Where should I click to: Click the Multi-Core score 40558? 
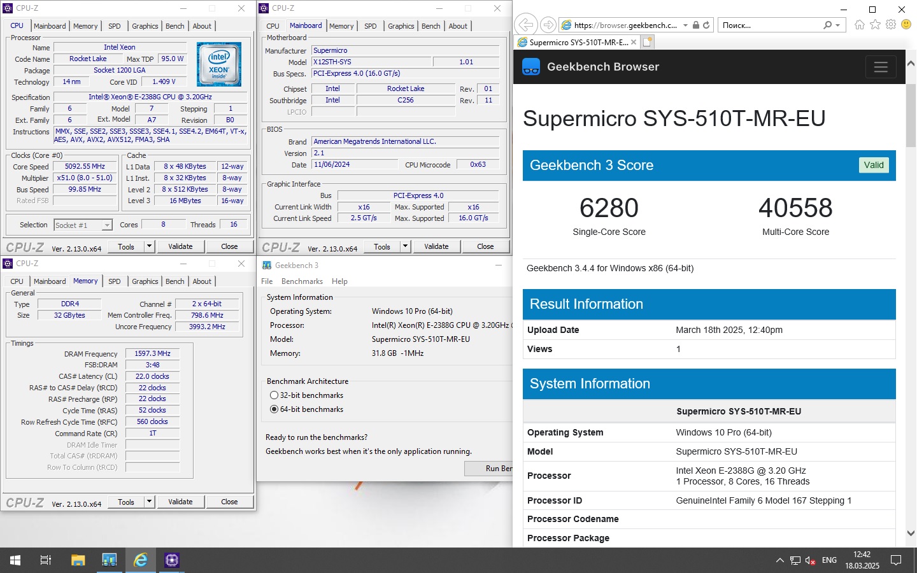click(x=795, y=208)
